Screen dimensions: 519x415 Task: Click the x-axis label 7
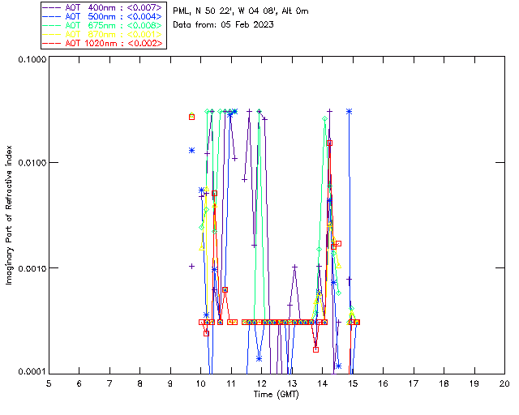109,383
